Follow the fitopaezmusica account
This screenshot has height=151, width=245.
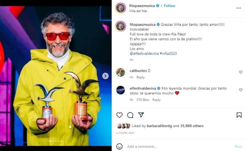tap(169, 6)
